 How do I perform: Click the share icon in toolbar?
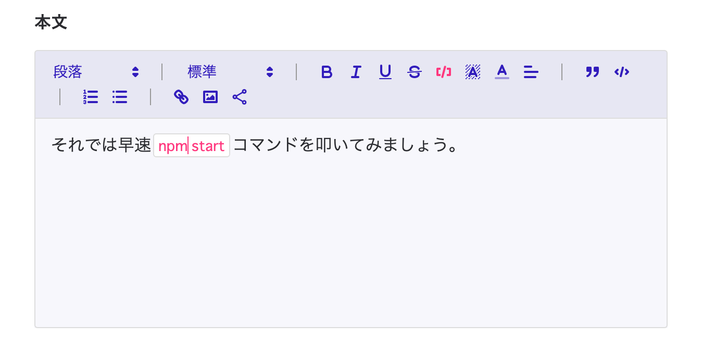coord(240,97)
